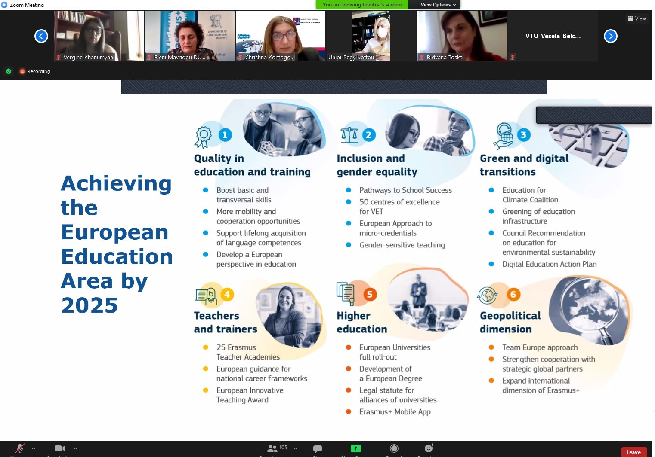Click the Record icon in the toolbar

tap(394, 448)
